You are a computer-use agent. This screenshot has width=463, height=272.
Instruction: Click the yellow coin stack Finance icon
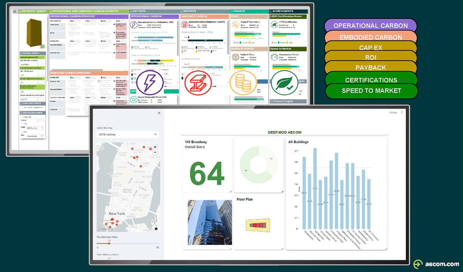[244, 82]
